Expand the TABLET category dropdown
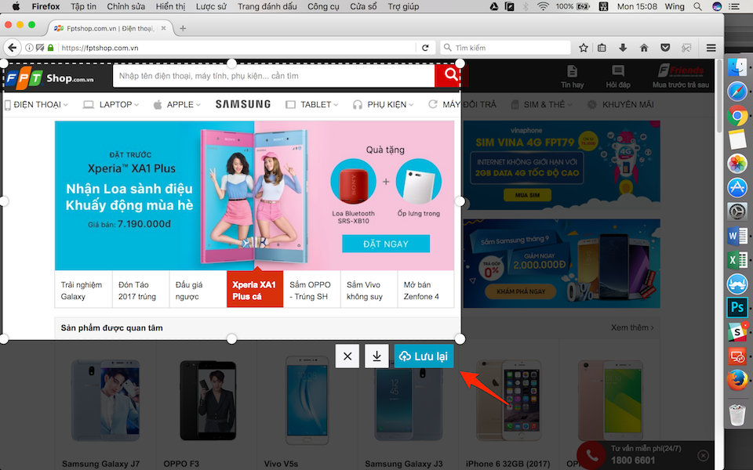The width and height of the screenshot is (753, 470). tap(312, 104)
